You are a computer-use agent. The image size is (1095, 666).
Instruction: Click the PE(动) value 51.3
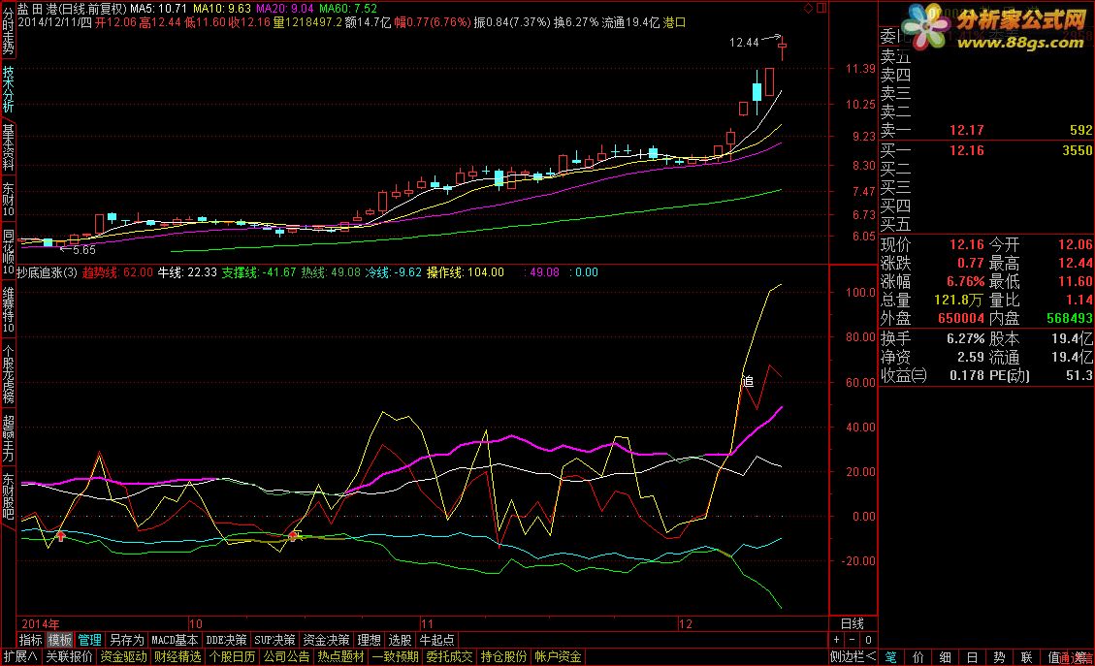tap(1079, 375)
